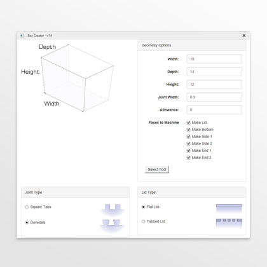Uncheck the Make Lid checkbox

point(188,123)
